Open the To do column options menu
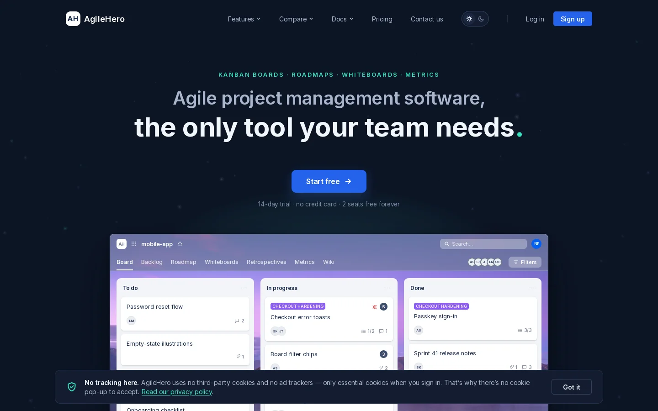 pos(244,288)
